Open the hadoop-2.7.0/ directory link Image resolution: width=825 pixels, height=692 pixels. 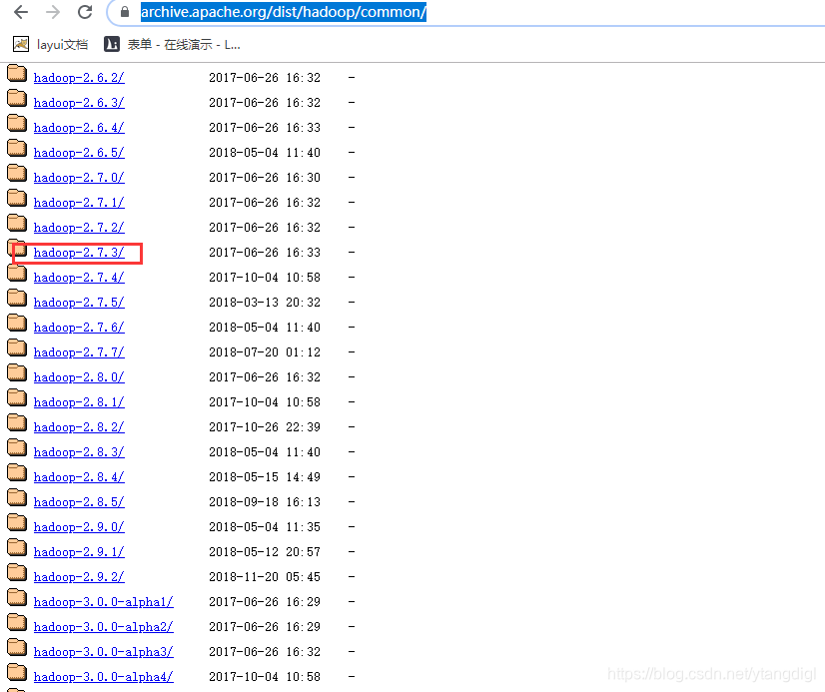(79, 178)
